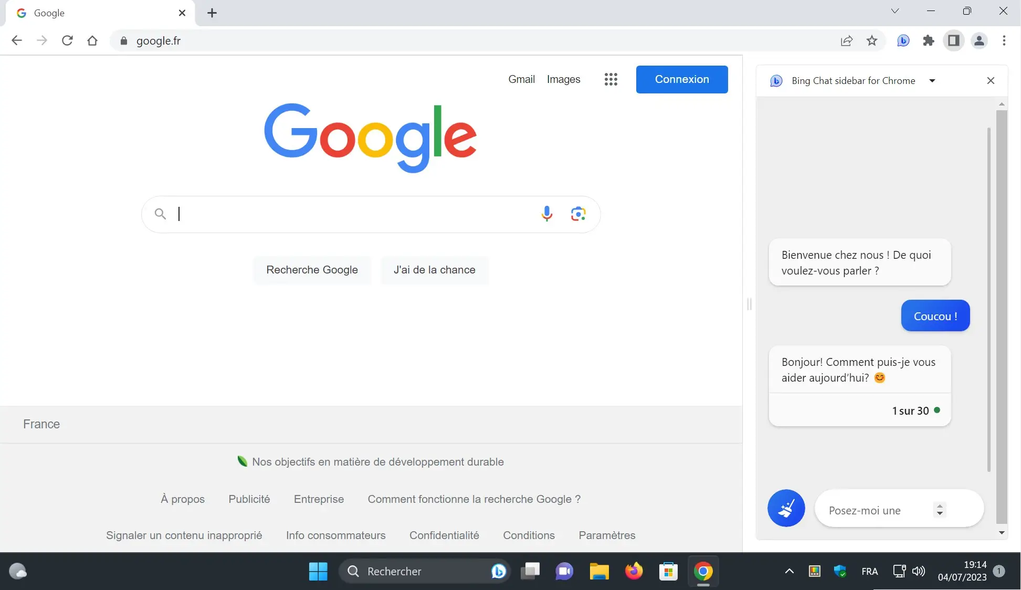1021x590 pixels.
Task: Click the taskbar Rechercher search box
Action: pyautogui.click(x=424, y=571)
